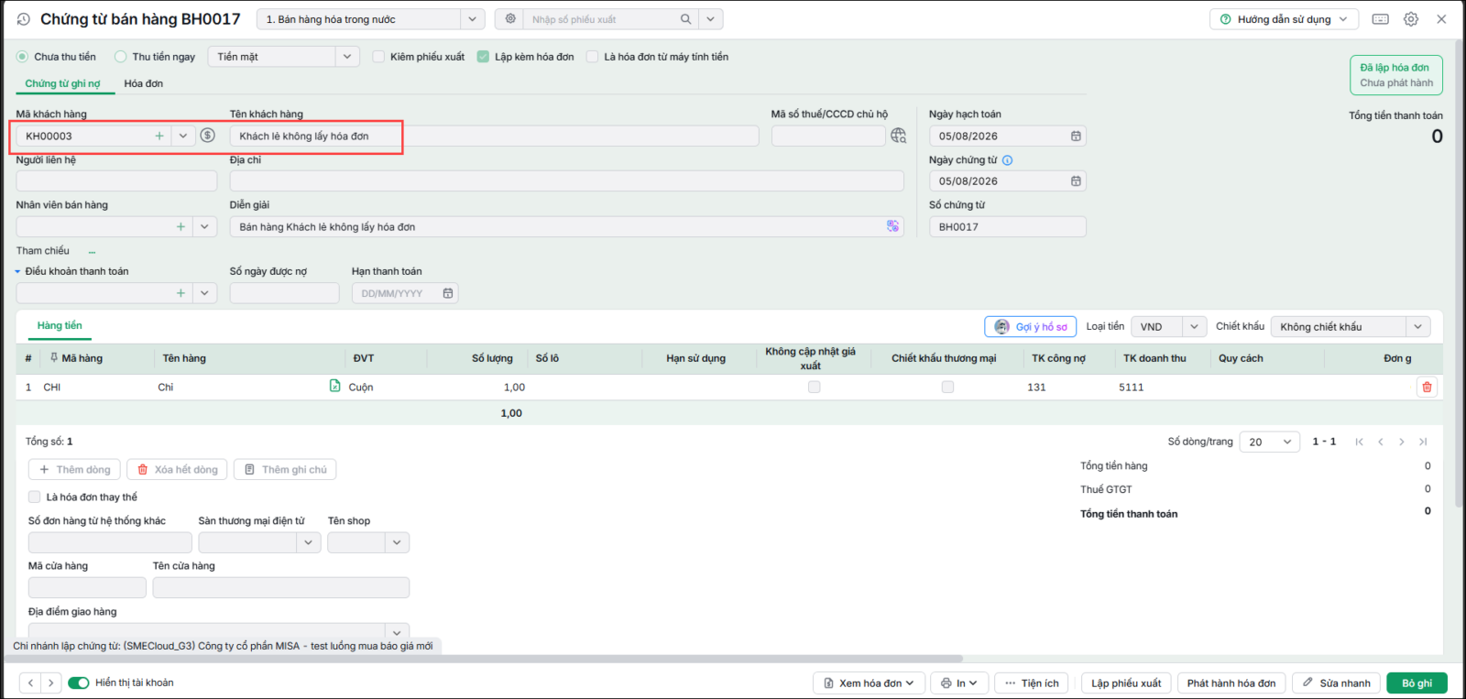Collapse the Điều khoản thanh toán section
Viewport: 1466px width, 699px height.
(x=17, y=272)
